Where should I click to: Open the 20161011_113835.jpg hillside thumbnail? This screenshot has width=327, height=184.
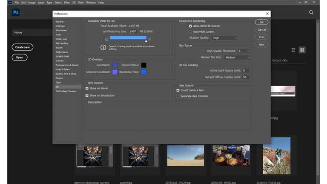click(276, 156)
